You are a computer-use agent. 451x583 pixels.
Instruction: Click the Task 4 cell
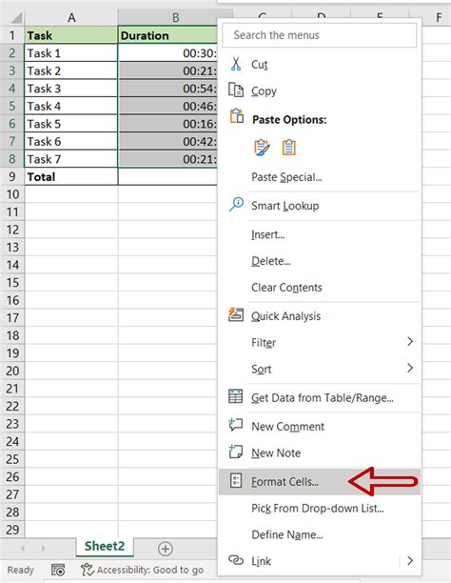[71, 106]
